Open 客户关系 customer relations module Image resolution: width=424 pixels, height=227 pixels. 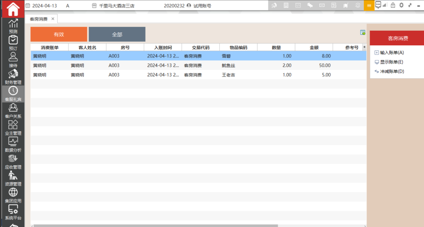13,111
